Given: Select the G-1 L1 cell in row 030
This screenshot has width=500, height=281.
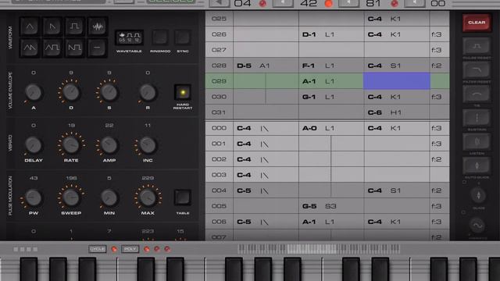Looking at the screenshot, I should 331,97.
